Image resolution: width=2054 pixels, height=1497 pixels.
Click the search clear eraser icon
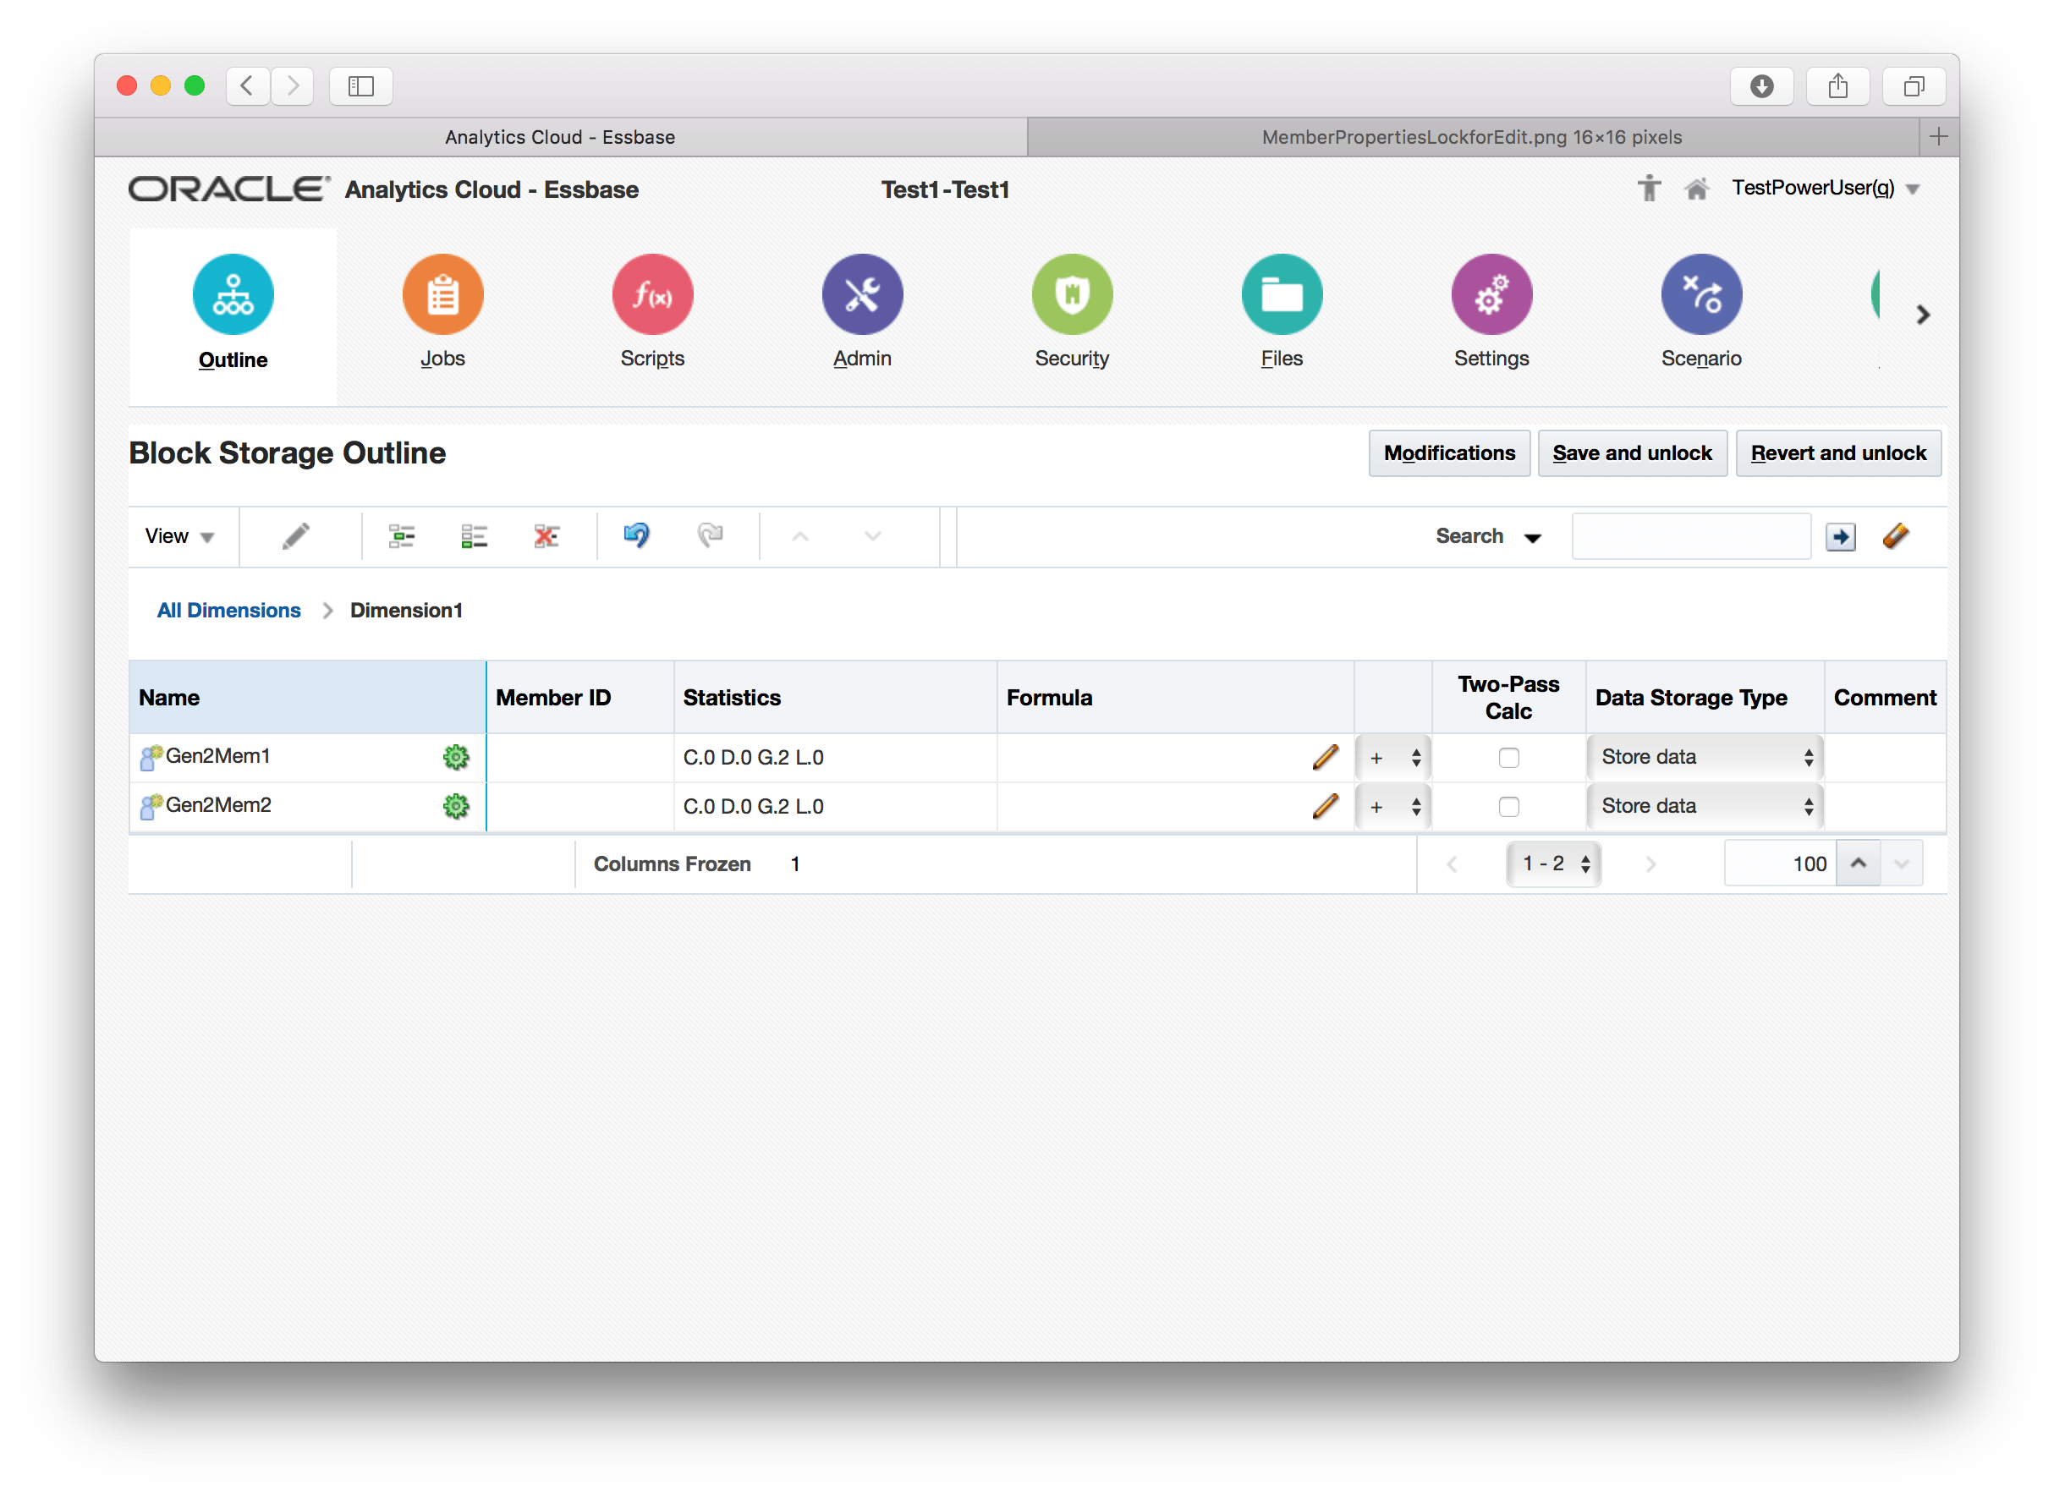coord(1895,536)
